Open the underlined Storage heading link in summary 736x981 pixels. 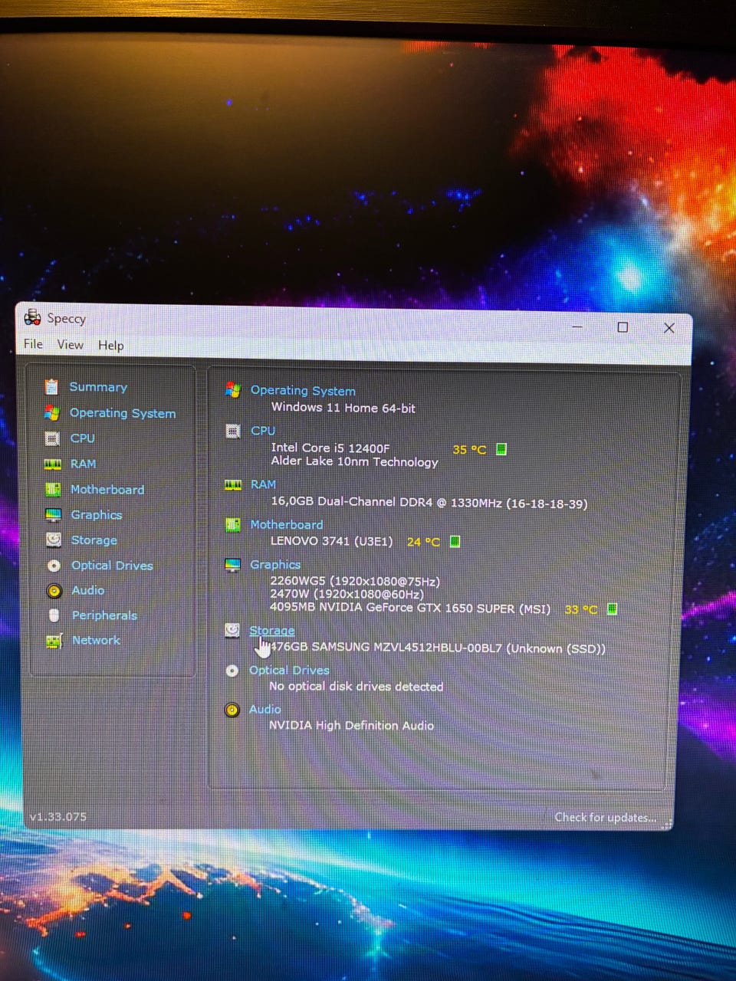click(272, 631)
